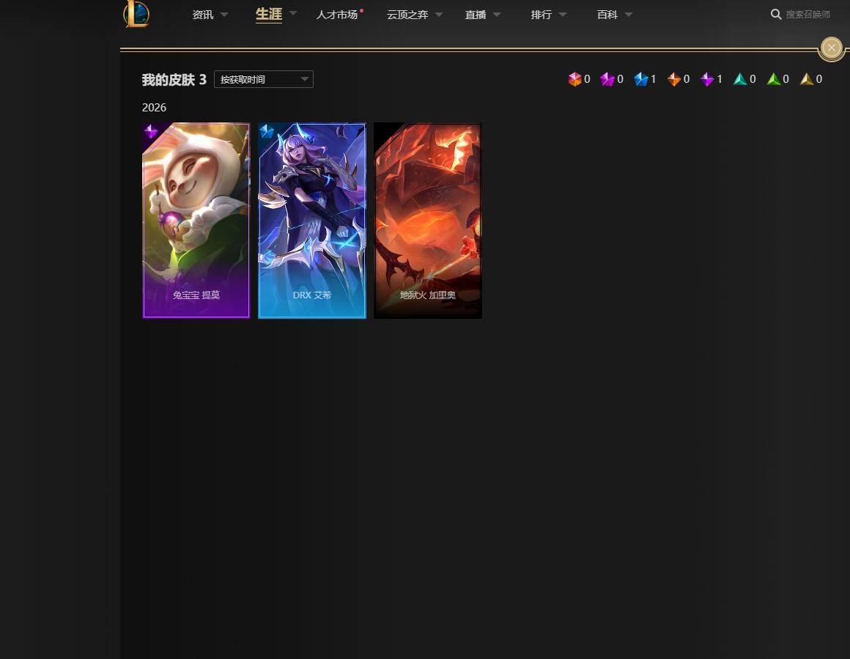Select the gold triangle rarity gem icon
Screen dimensions: 850x659
[x=807, y=79]
